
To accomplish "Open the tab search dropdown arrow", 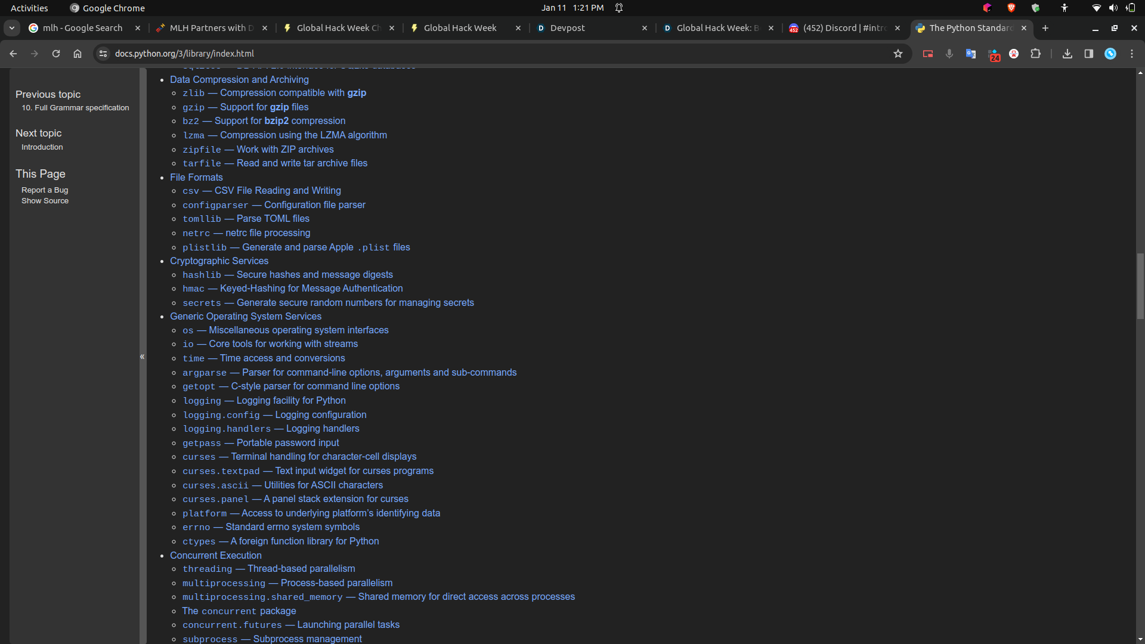I will [12, 28].
